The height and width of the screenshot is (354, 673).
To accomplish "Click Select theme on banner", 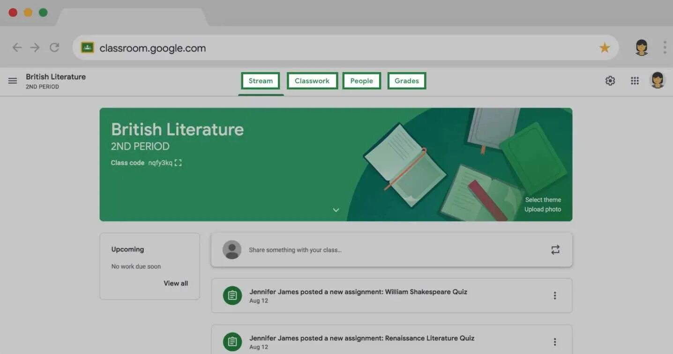I will pyautogui.click(x=543, y=199).
